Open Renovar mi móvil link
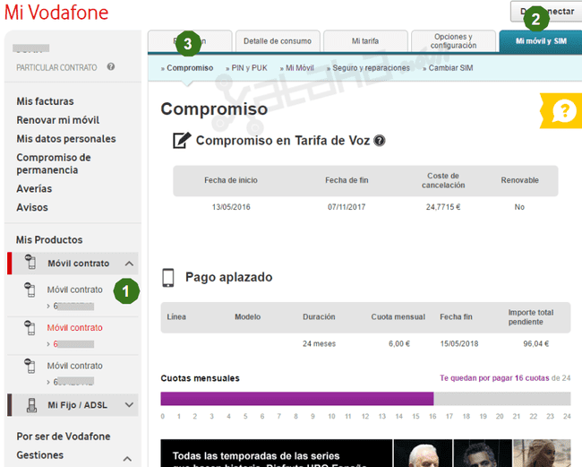Image resolution: width=582 pixels, height=467 pixels. coord(58,120)
